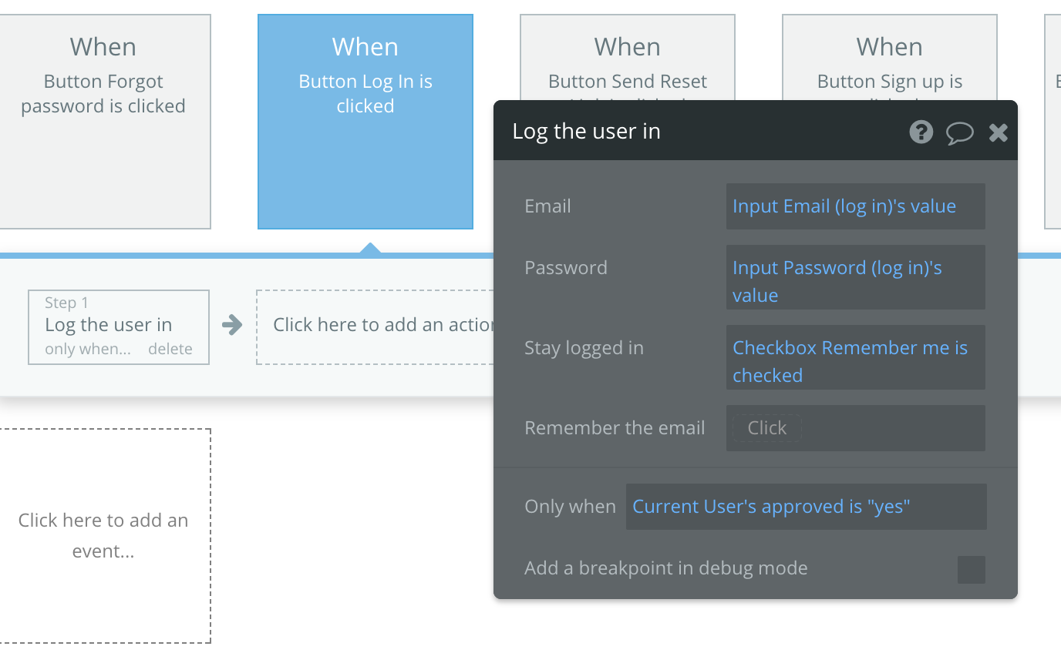Edit the Email expression field

856,206
